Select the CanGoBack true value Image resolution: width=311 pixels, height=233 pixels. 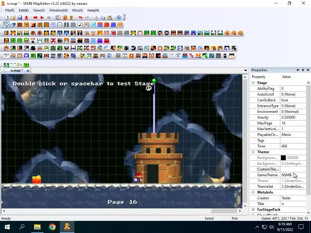coord(293,100)
